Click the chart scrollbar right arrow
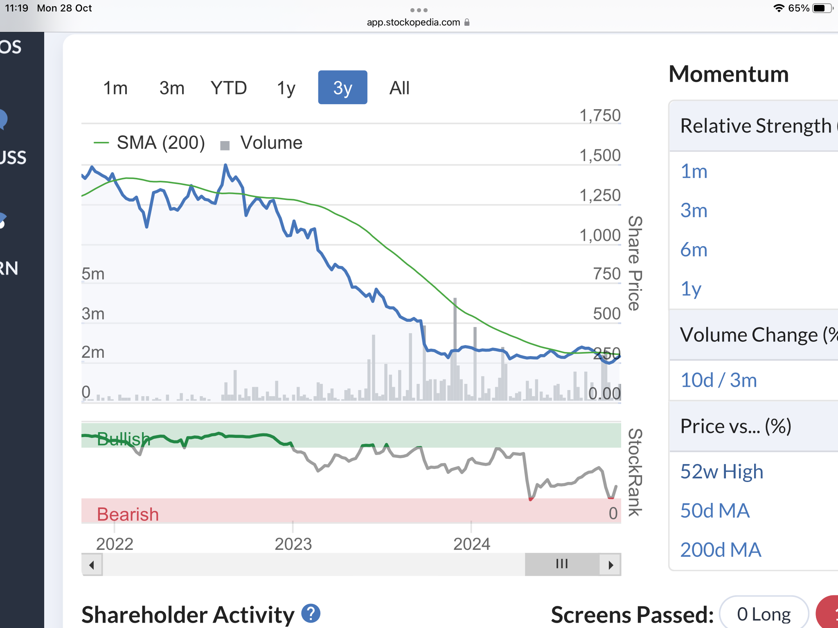The height and width of the screenshot is (628, 838). 610,565
